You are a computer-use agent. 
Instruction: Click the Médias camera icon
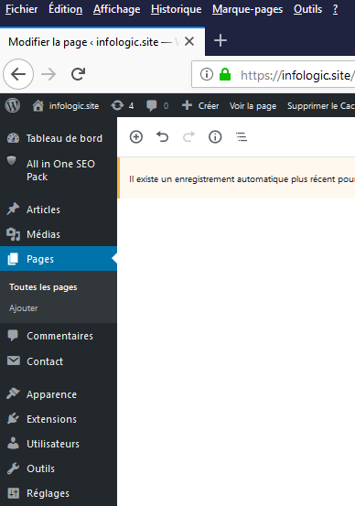pos(13,234)
